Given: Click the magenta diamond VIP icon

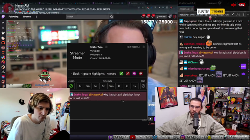Looking at the screenshot, I should click(x=134, y=73).
